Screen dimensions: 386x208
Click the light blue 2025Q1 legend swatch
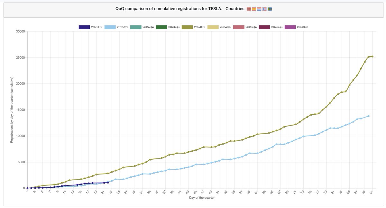tap(110, 27)
